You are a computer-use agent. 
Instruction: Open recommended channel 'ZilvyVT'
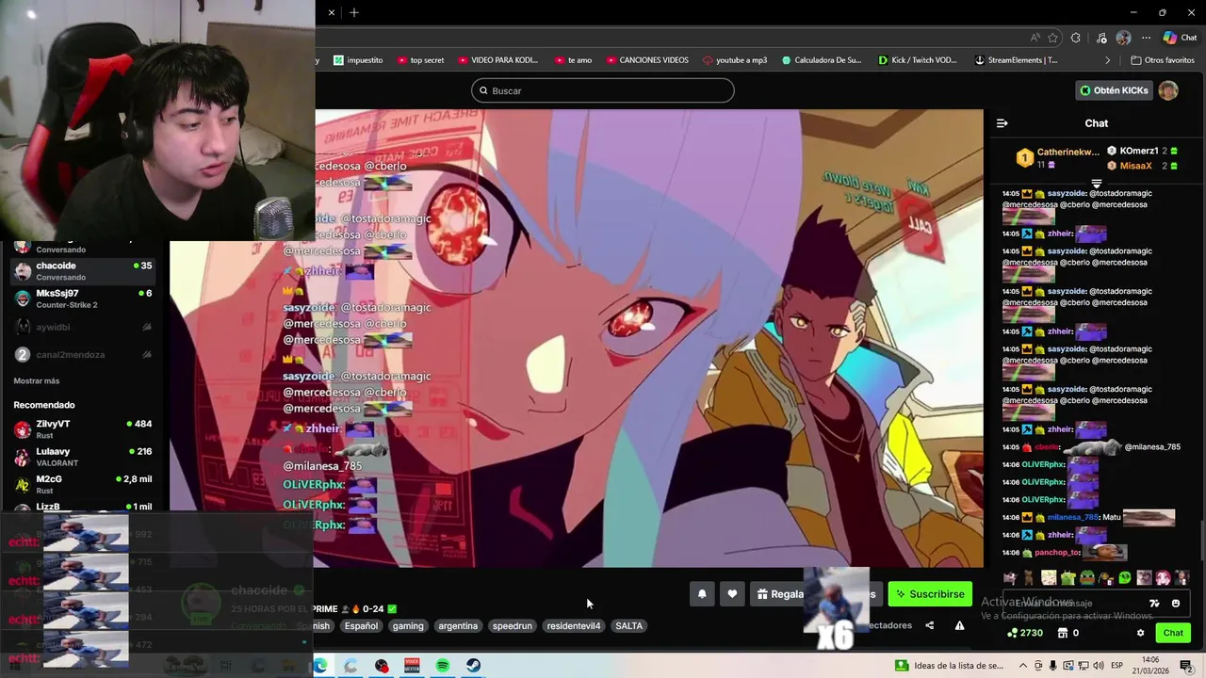[x=83, y=429]
